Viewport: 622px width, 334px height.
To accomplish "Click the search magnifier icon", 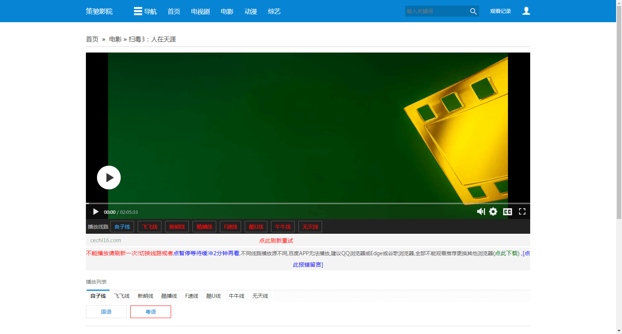I will [x=473, y=11].
